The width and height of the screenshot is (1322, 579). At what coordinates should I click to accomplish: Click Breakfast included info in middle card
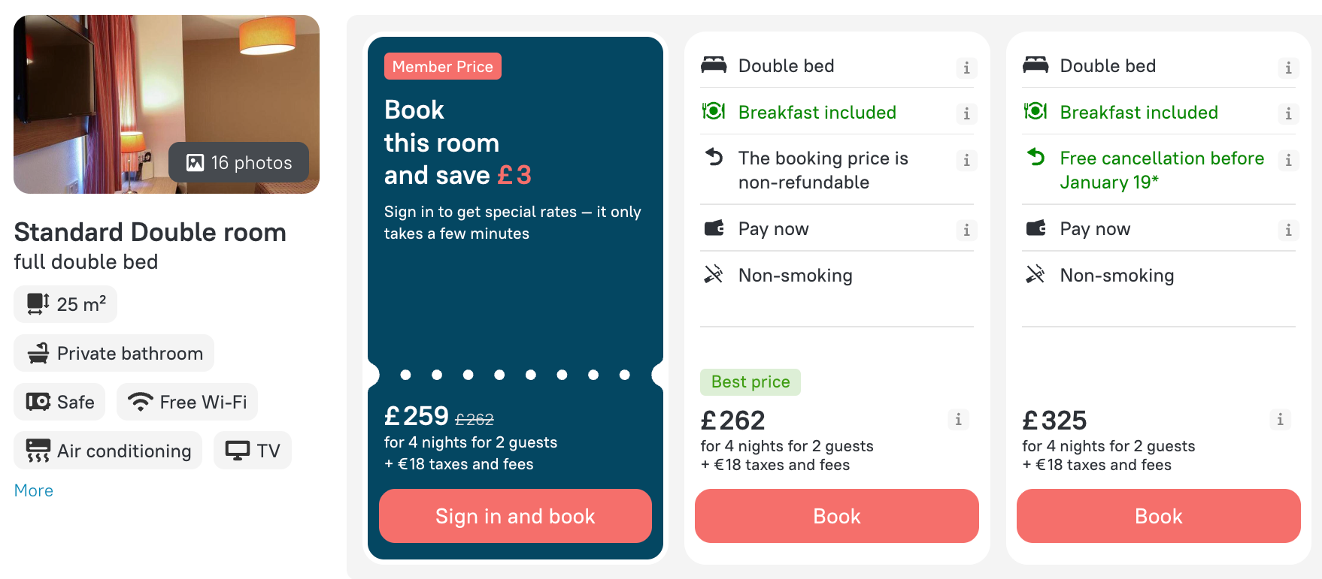966,113
